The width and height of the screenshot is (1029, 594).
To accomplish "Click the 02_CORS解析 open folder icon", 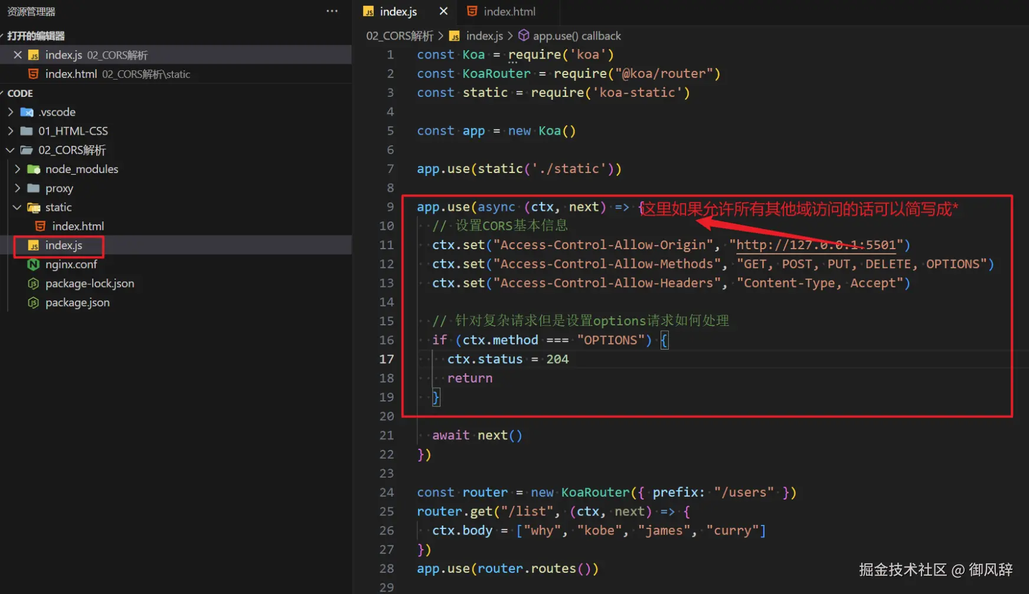I will pyautogui.click(x=27, y=150).
